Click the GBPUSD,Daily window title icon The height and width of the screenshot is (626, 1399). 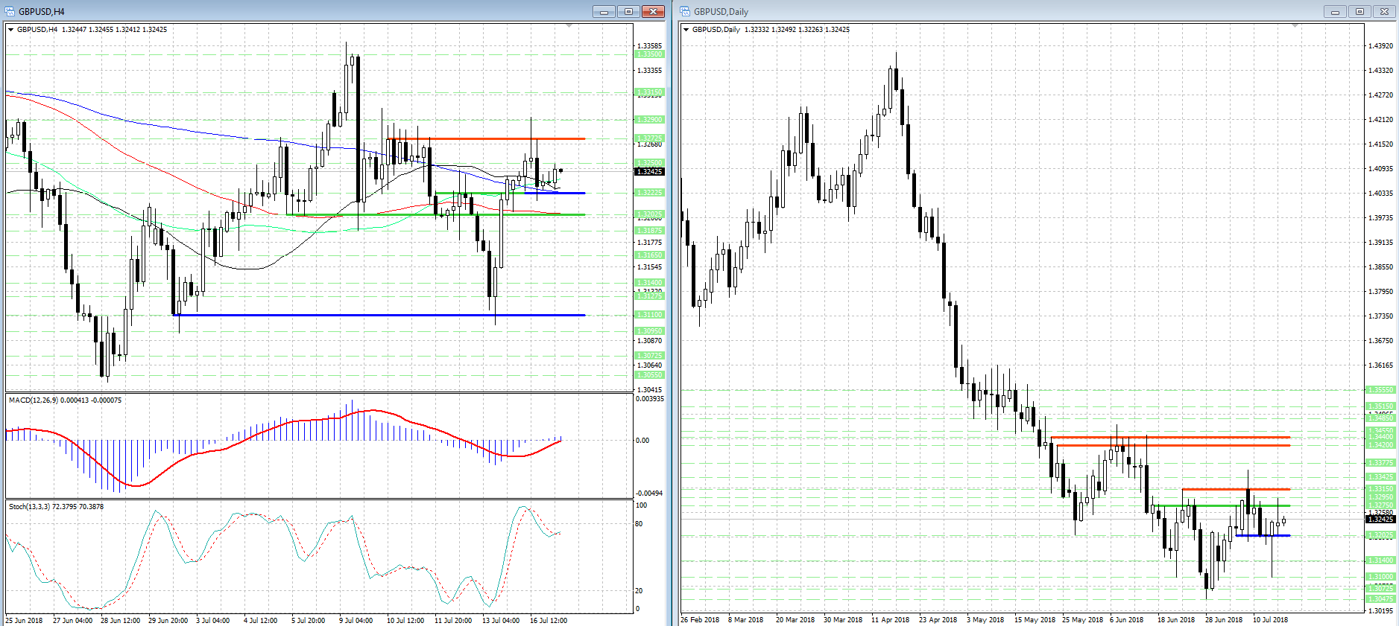685,11
